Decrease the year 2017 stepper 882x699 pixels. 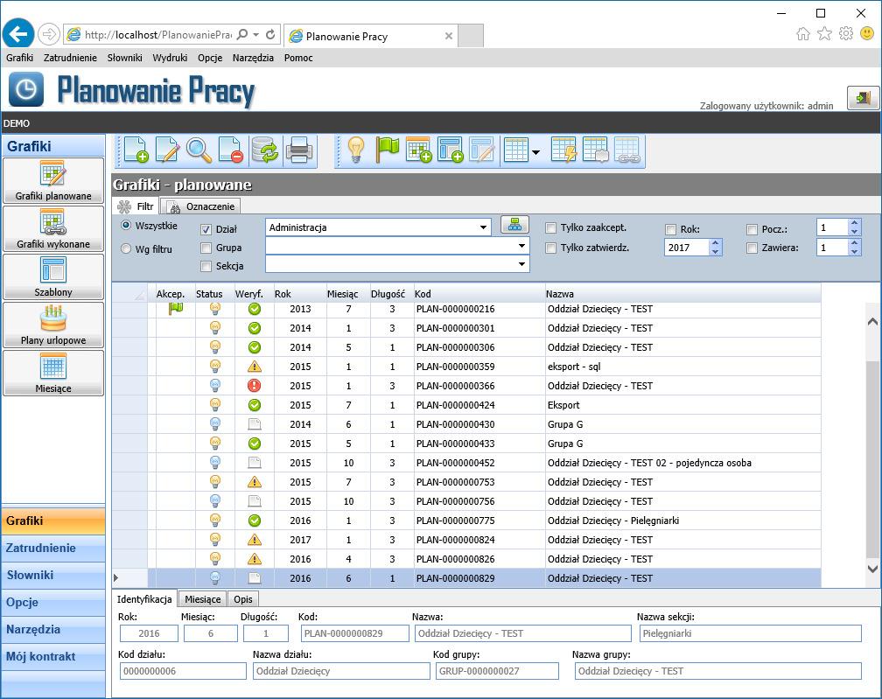tap(716, 251)
